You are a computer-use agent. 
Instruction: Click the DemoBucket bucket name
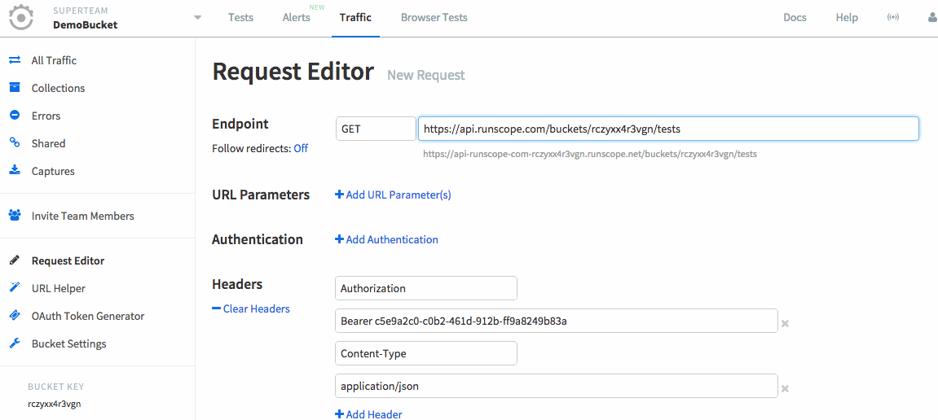[86, 24]
